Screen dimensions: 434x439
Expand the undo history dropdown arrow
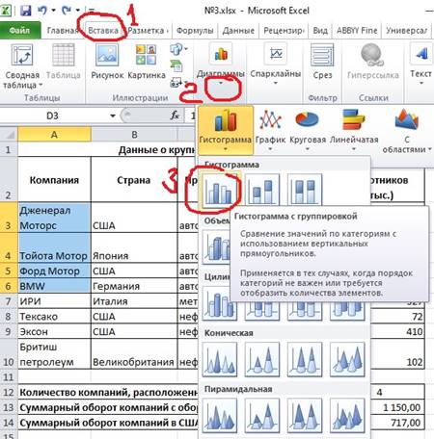click(53, 11)
